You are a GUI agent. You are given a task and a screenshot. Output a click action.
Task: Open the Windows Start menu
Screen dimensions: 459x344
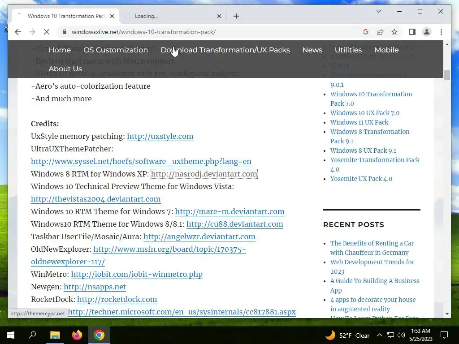coord(11,335)
